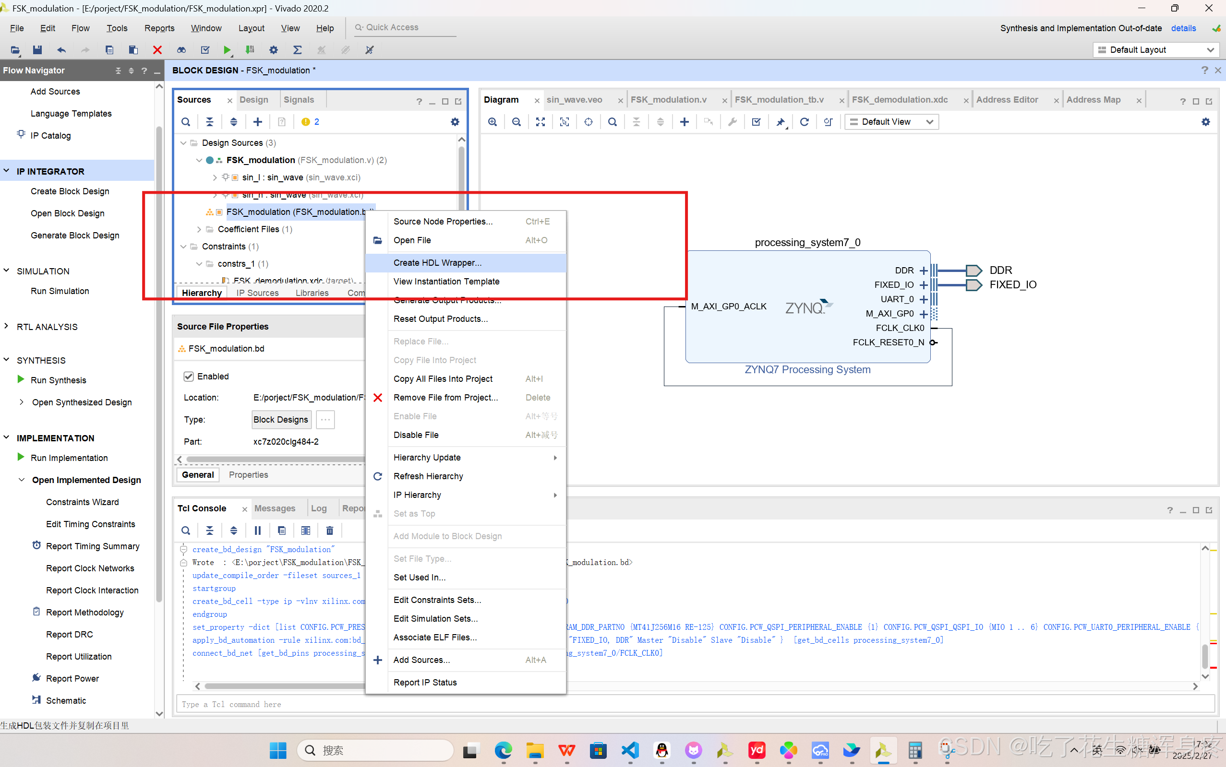Click the Undo arrow in main toolbar

point(61,50)
